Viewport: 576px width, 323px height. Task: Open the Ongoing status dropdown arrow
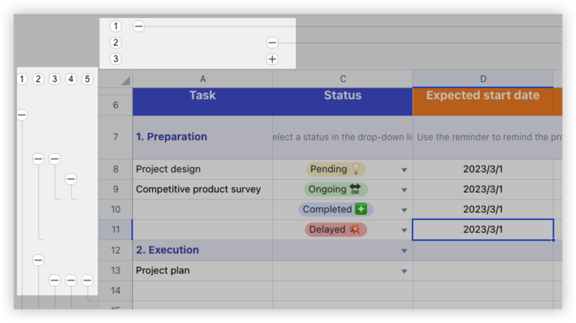point(404,190)
